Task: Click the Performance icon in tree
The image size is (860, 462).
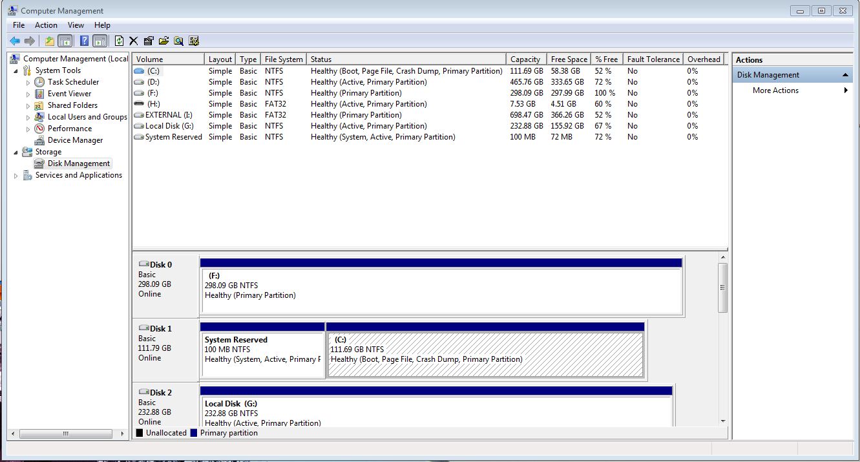Action: [x=39, y=129]
